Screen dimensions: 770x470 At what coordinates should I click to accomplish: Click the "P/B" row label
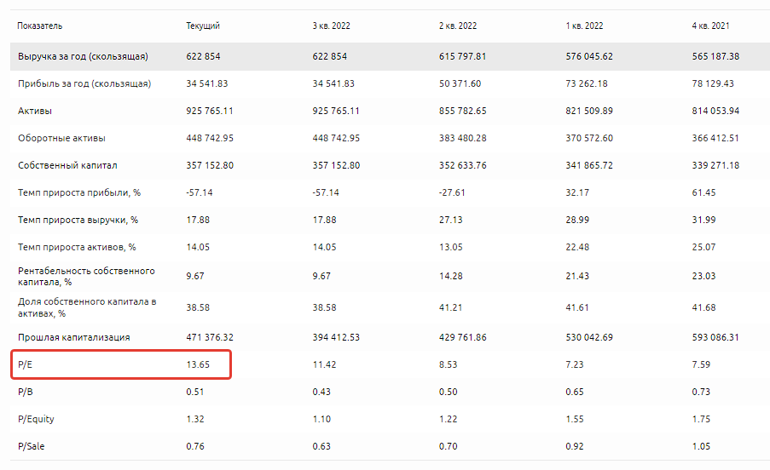(26, 392)
